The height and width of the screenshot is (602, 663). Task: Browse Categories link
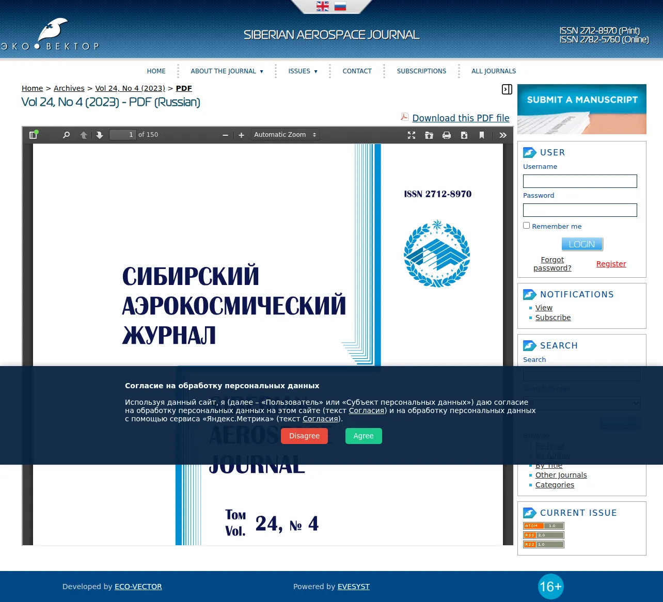pyautogui.click(x=555, y=485)
